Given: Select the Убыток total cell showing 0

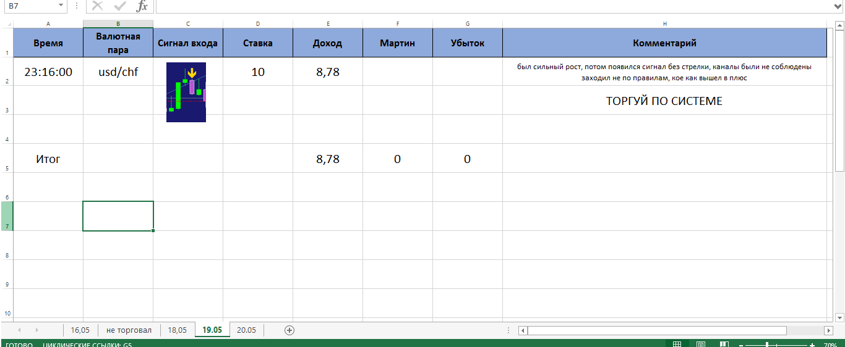Looking at the screenshot, I should pyautogui.click(x=468, y=159).
